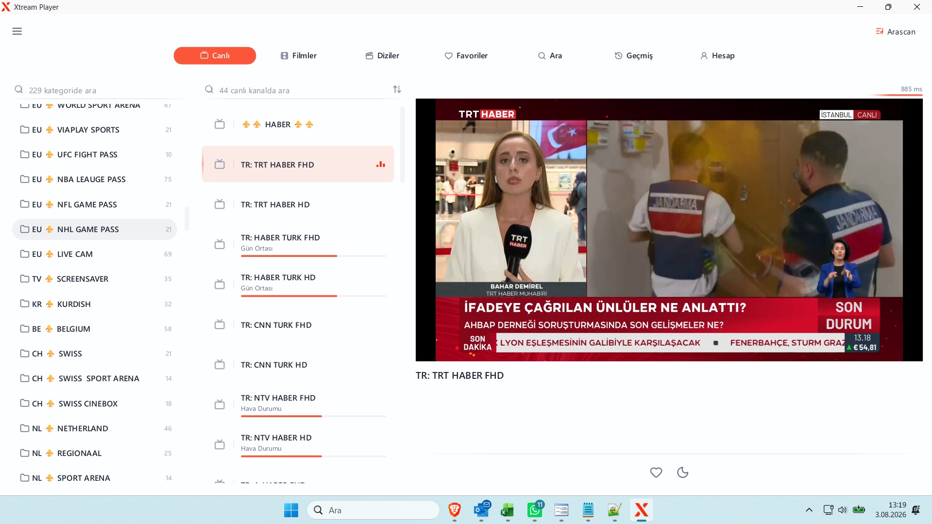The width and height of the screenshot is (932, 524).
Task: Select the EU UFC FIGHT PASS category
Action: tap(95, 154)
